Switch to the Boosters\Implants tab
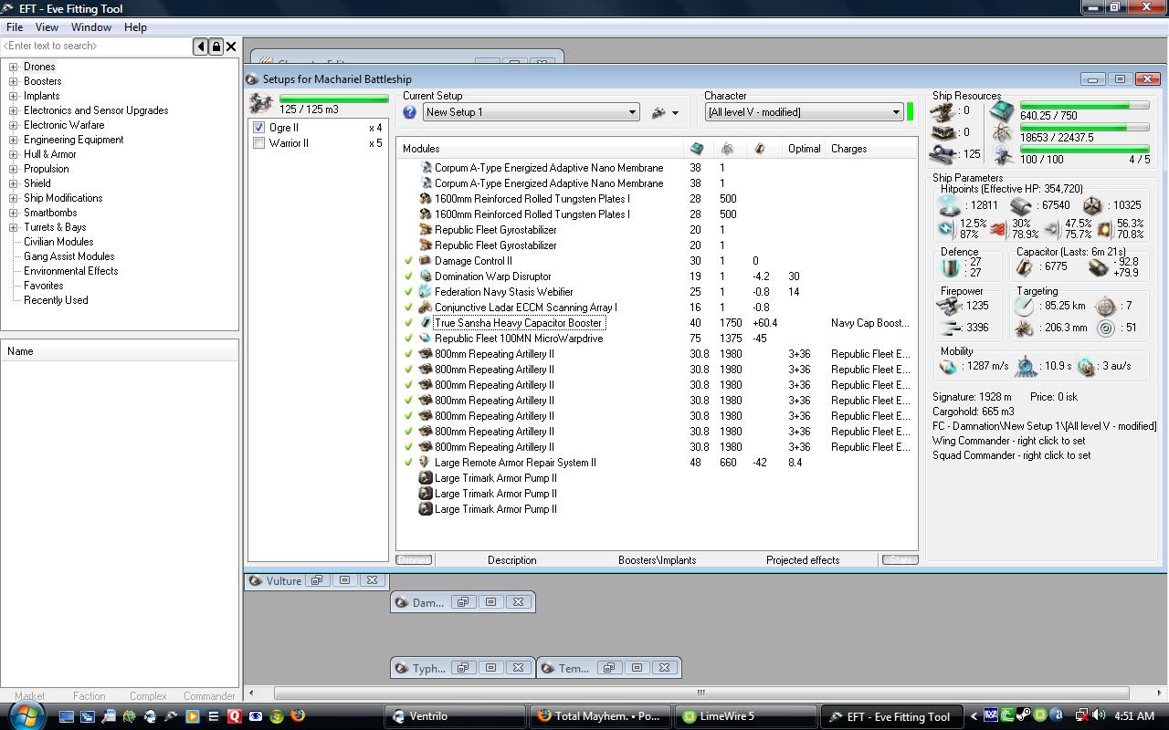 click(x=657, y=560)
